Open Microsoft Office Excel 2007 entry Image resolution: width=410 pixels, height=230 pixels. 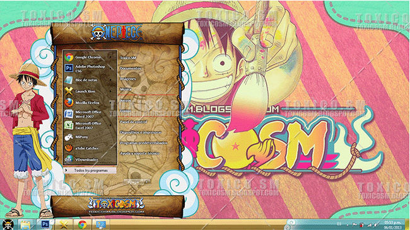[x=90, y=125]
